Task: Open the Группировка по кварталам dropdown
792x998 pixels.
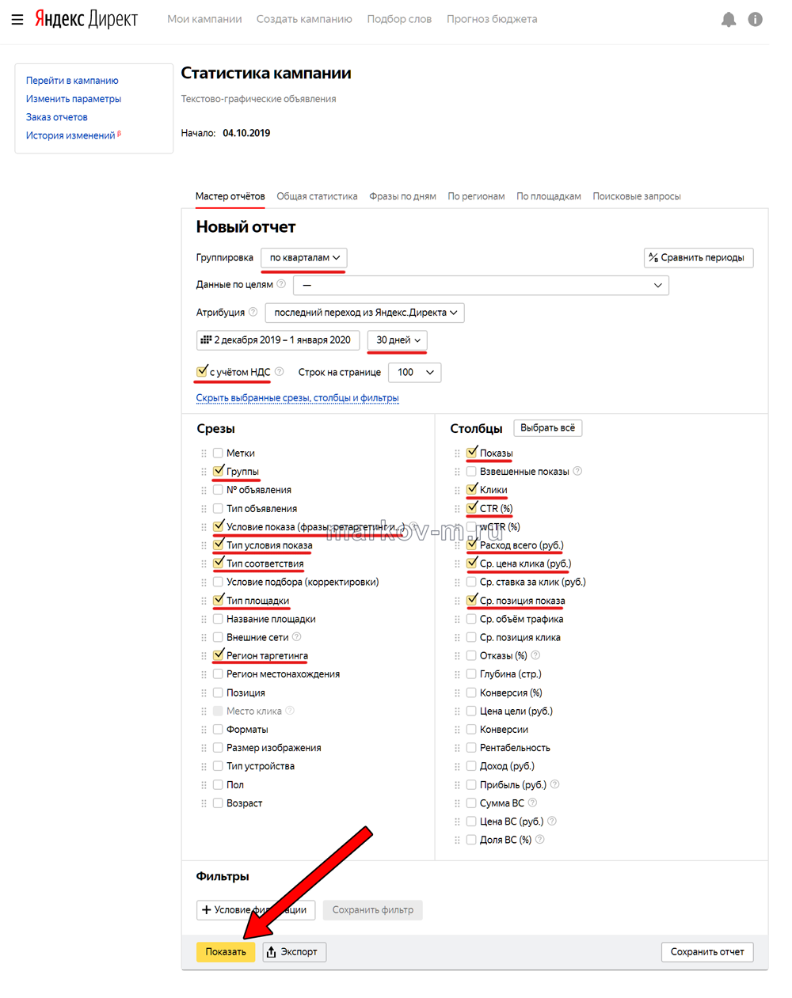Action: tap(304, 258)
